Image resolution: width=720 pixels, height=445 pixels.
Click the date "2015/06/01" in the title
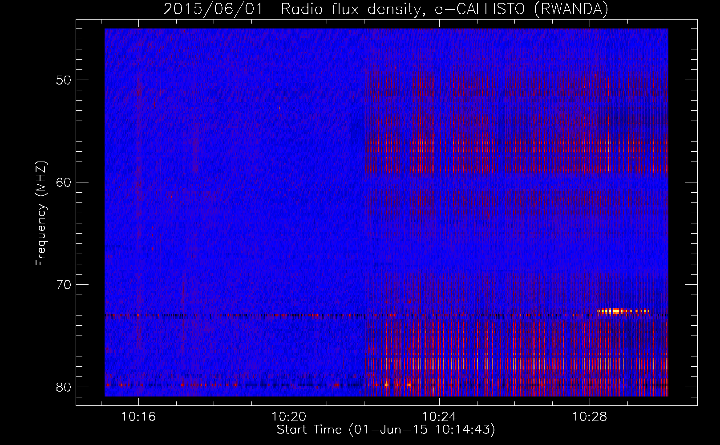(x=214, y=9)
